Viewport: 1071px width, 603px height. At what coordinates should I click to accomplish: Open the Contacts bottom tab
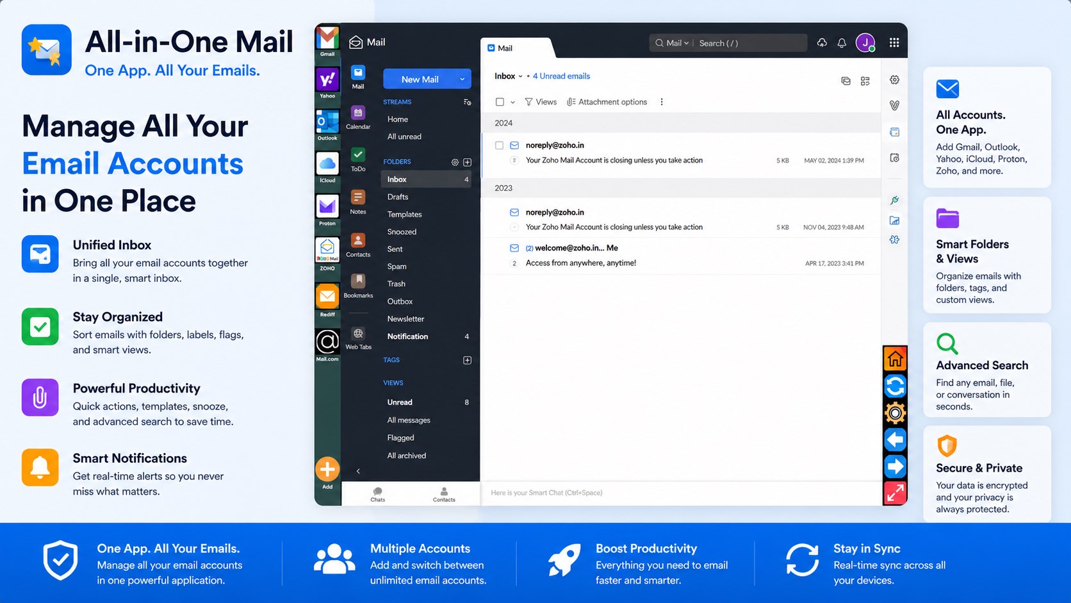[x=444, y=494]
